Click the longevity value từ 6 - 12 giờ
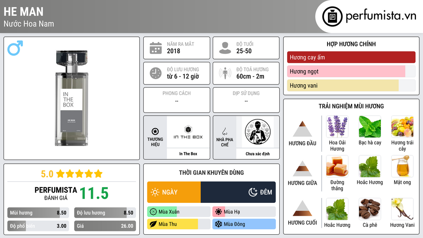This screenshot has width=423, height=238. coord(183,76)
